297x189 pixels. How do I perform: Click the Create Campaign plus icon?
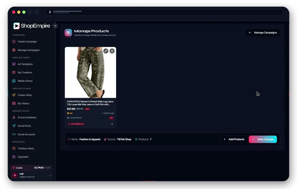click(x=14, y=42)
